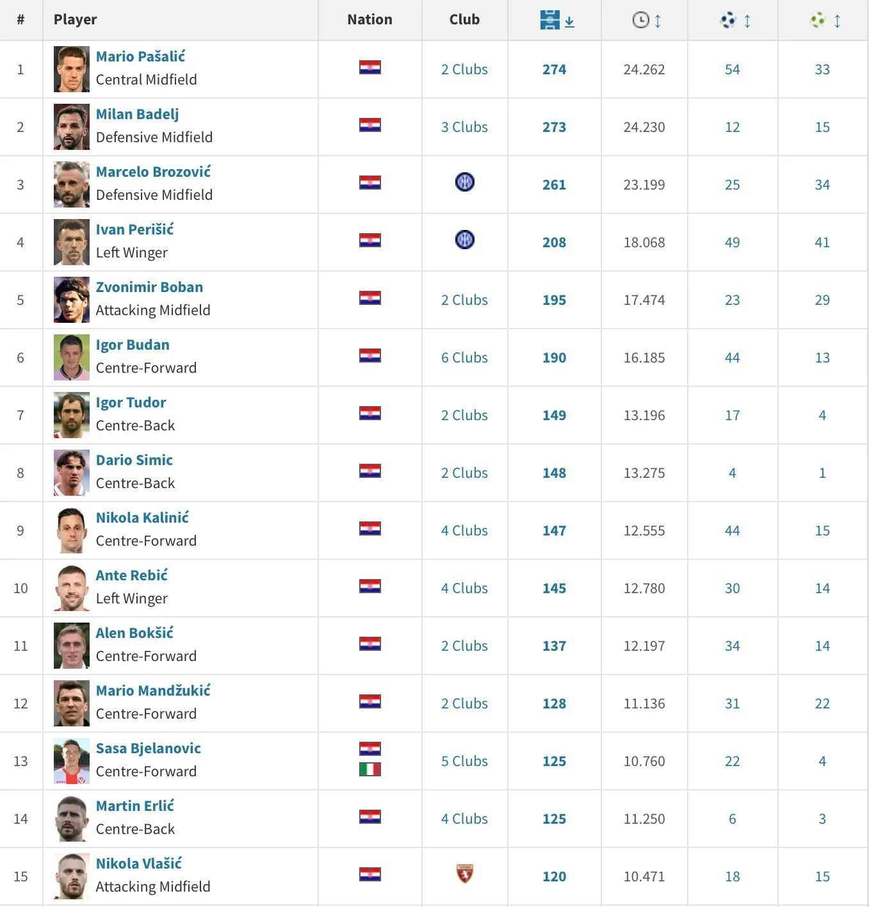Select the Player column header
Image resolution: width=869 pixels, height=907 pixels.
coord(75,19)
